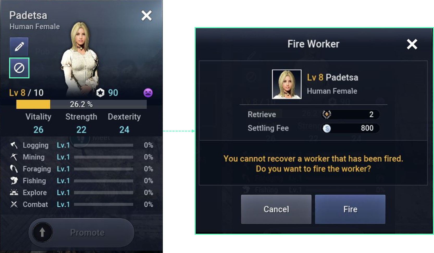Viewport: 434px width, 253px height.
Task: Click the pencil rename icon
Action: (x=19, y=47)
